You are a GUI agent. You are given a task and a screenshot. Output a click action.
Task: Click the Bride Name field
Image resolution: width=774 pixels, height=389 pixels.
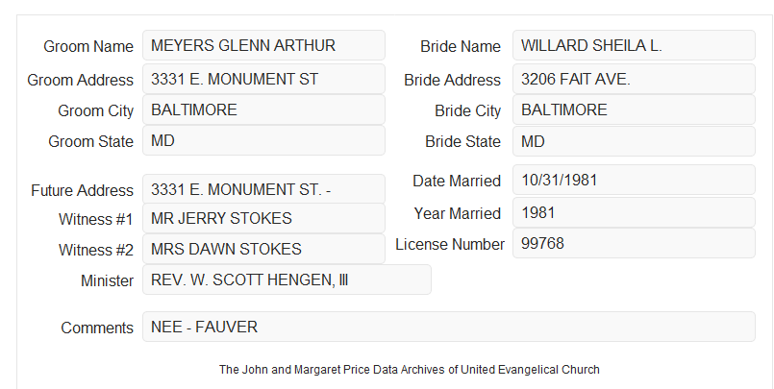[634, 45]
